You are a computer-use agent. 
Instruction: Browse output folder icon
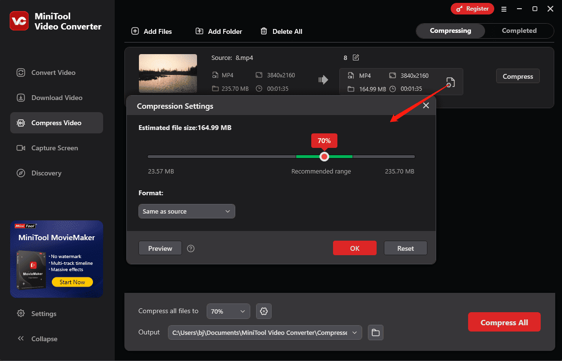[376, 333]
